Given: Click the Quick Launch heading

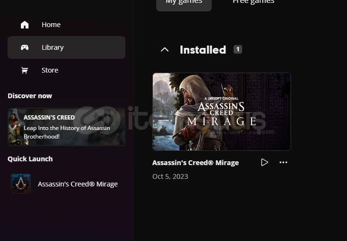Looking at the screenshot, I should 30,159.
